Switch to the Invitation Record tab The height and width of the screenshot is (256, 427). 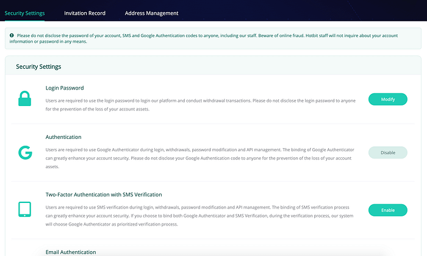(x=85, y=13)
